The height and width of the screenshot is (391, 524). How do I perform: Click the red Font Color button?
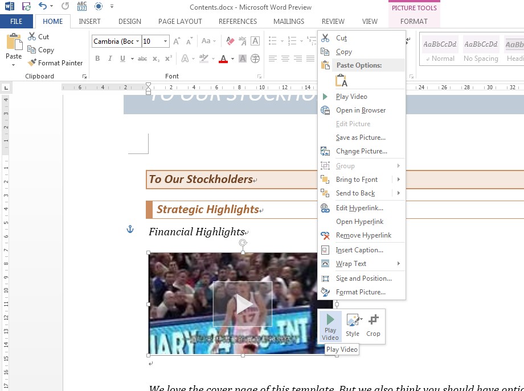tap(223, 59)
